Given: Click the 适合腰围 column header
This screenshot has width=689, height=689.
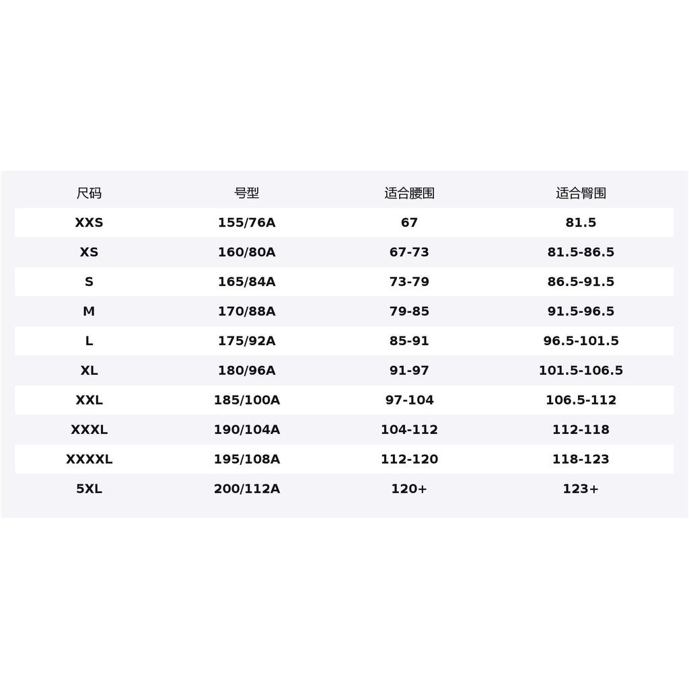Looking at the screenshot, I should point(409,193).
